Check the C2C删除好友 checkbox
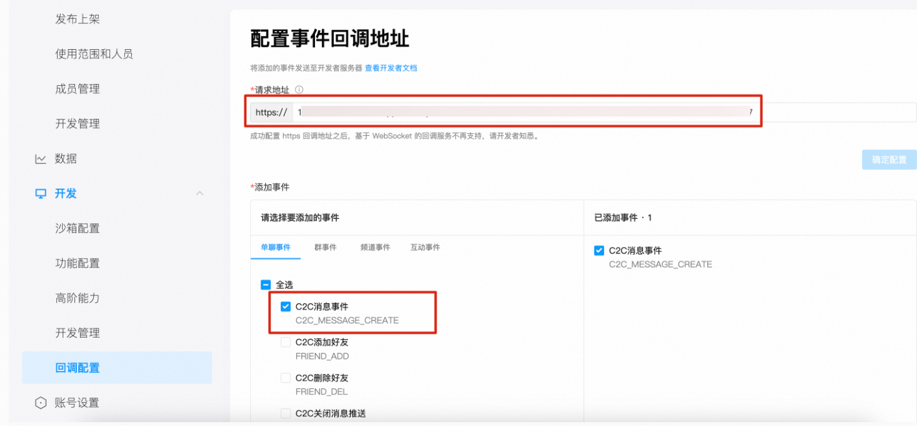917x426 pixels. [285, 378]
